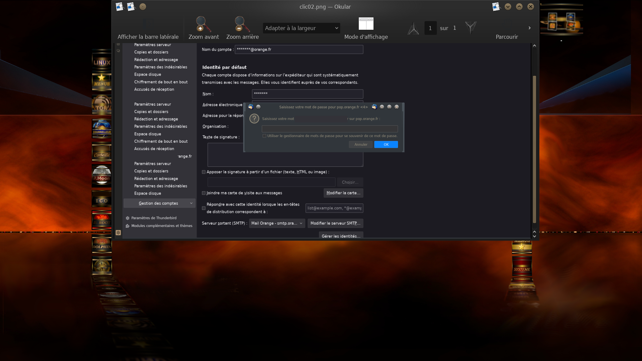Launch the D.ROOT dock icon

[102, 220]
